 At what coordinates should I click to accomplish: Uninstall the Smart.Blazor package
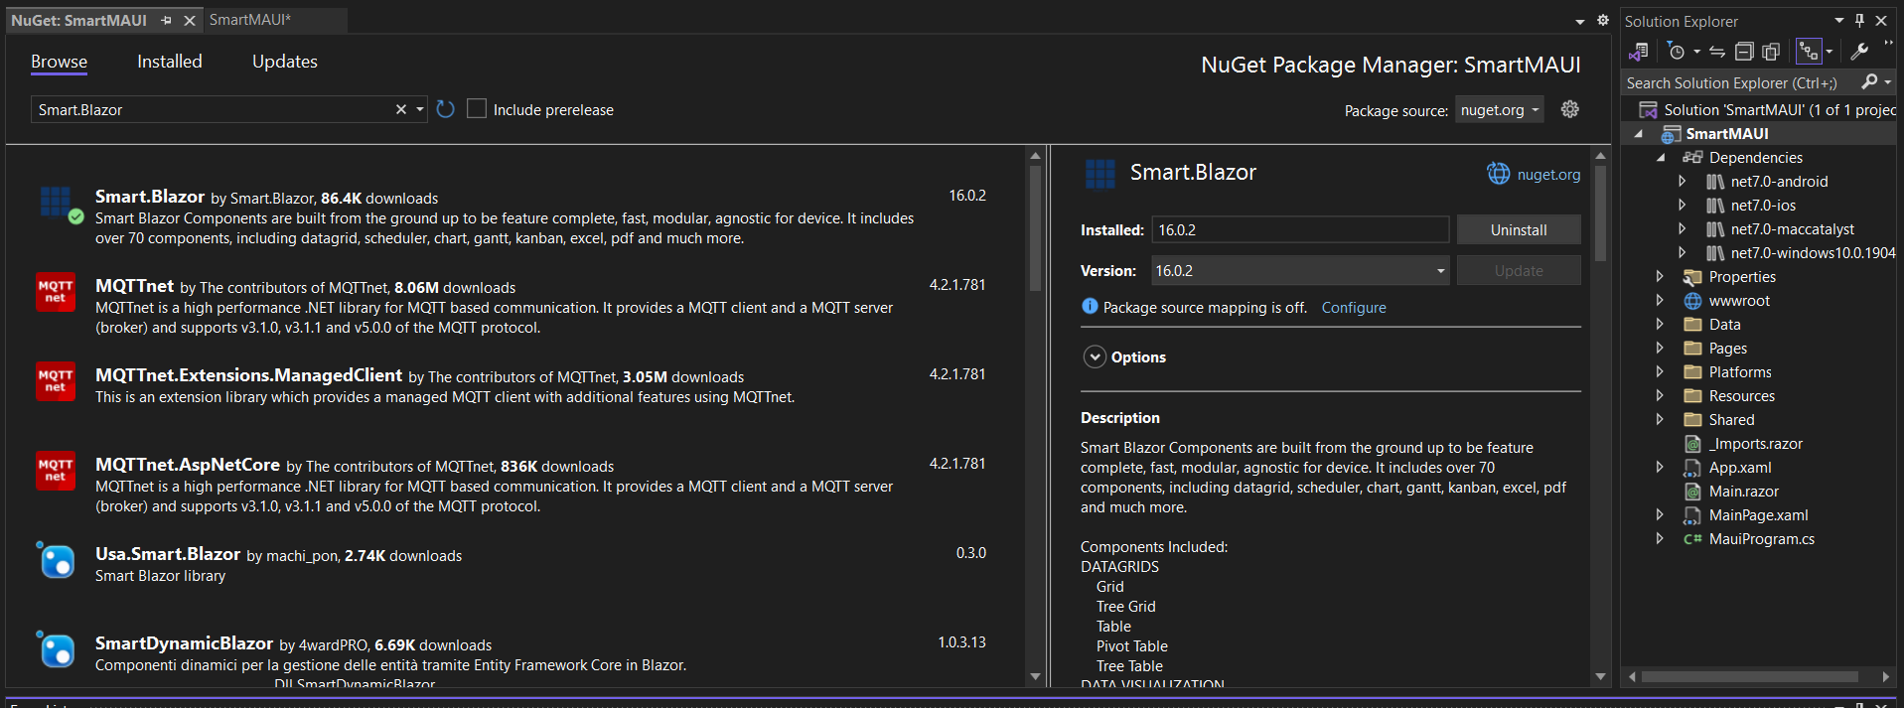pyautogui.click(x=1519, y=229)
